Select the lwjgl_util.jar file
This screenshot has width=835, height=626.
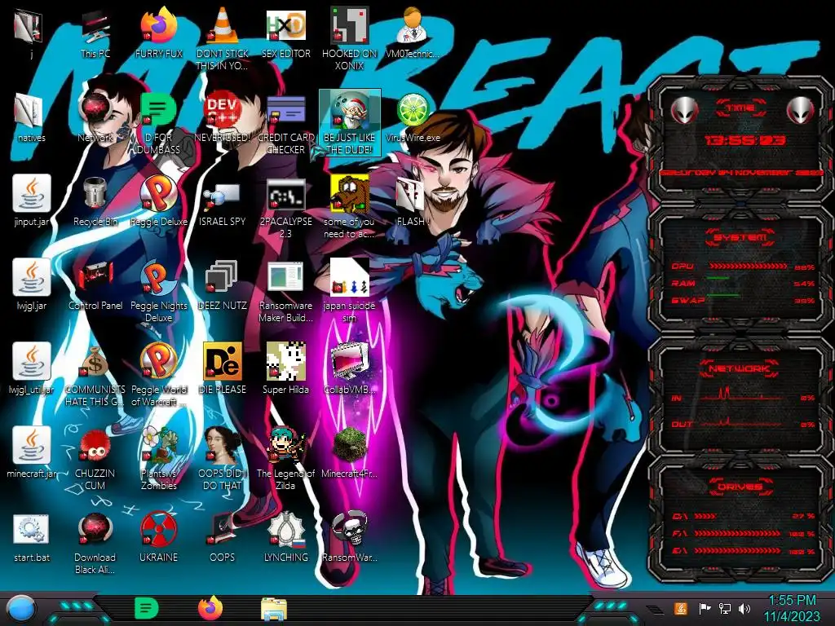[32, 362]
